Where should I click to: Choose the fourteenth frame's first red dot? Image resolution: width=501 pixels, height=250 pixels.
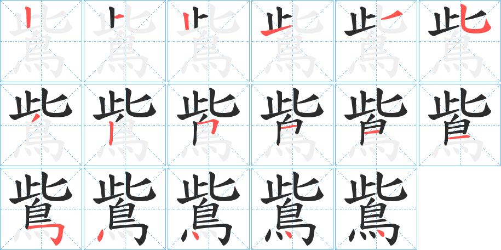click(x=100, y=235)
